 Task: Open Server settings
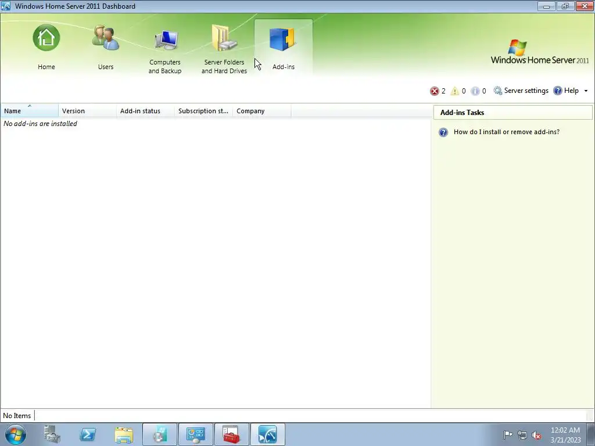(x=521, y=91)
